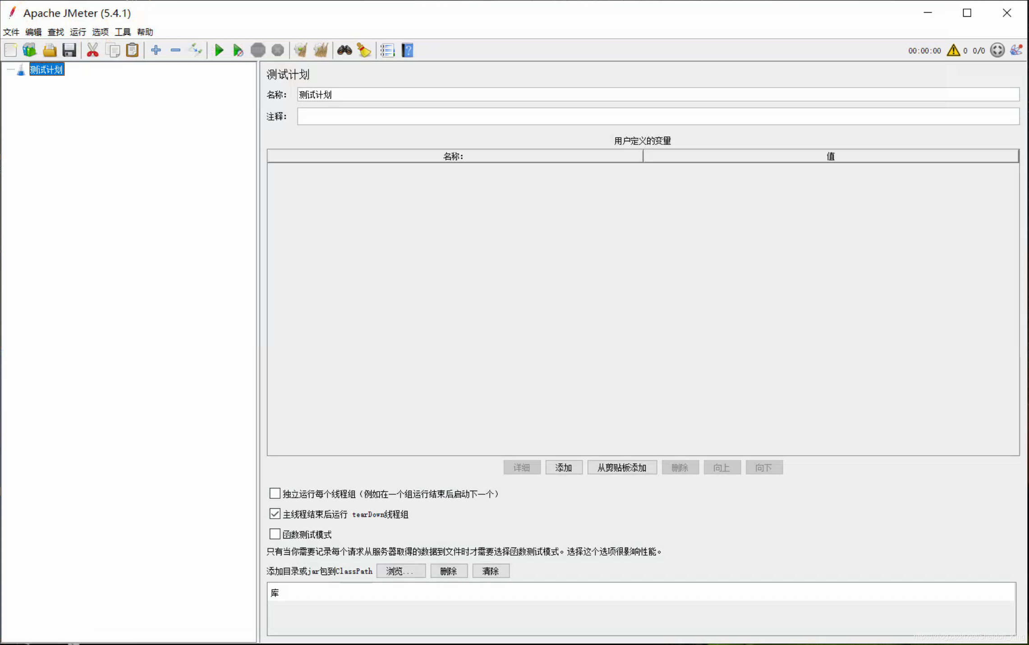This screenshot has width=1029, height=645.
Task: Open Help with question mark icon
Action: [x=408, y=50]
